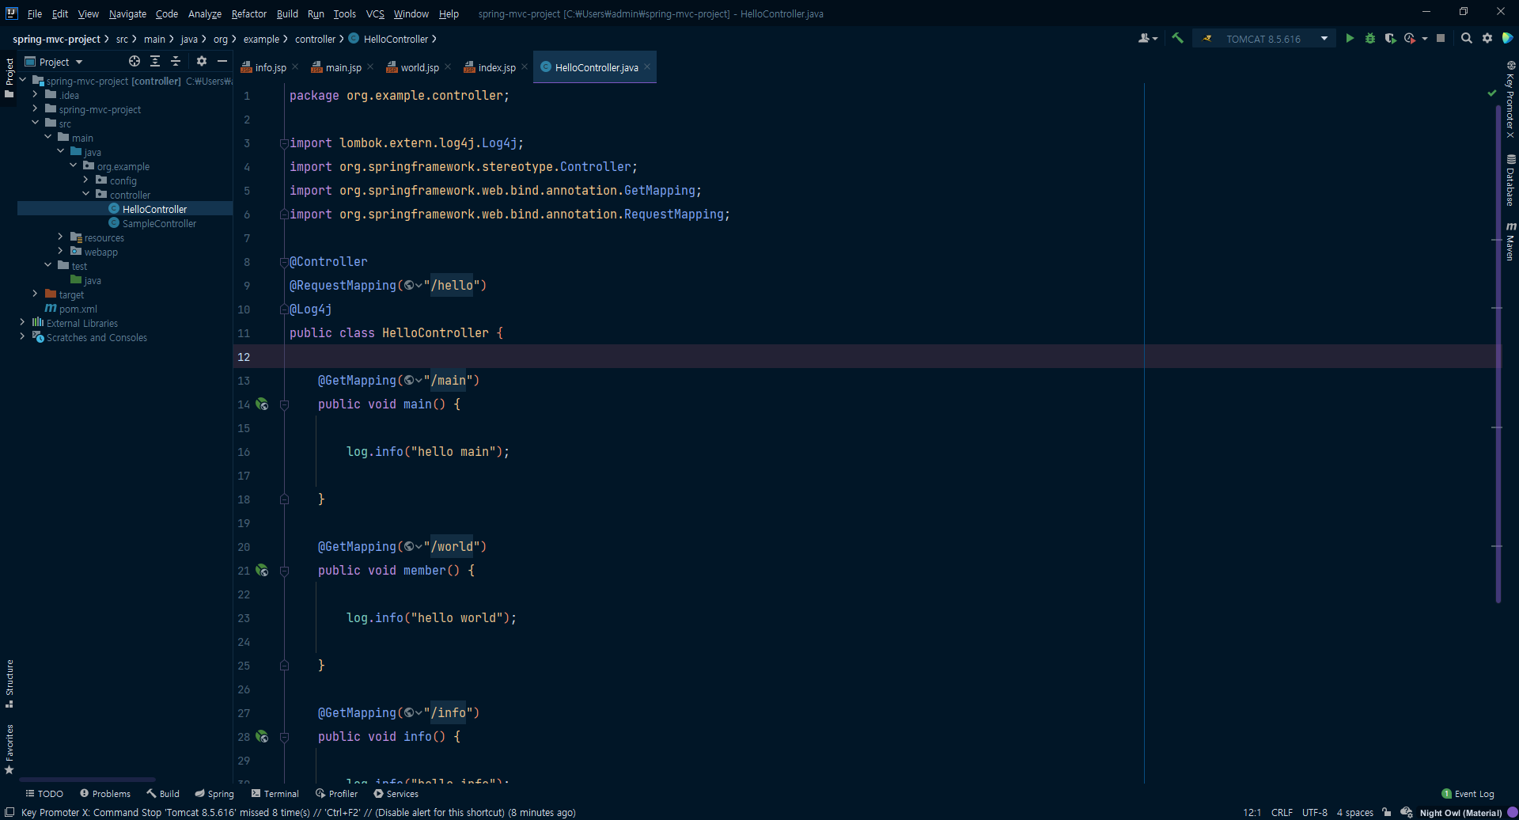Open the Maven side panel
The height and width of the screenshot is (820, 1519).
1510,241
